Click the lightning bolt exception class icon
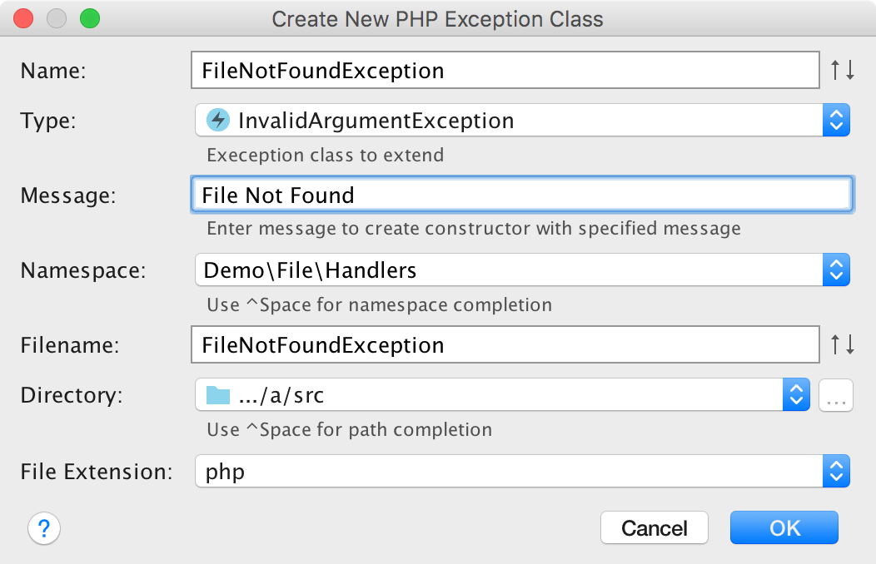Image resolution: width=876 pixels, height=564 pixels. pyautogui.click(x=218, y=121)
